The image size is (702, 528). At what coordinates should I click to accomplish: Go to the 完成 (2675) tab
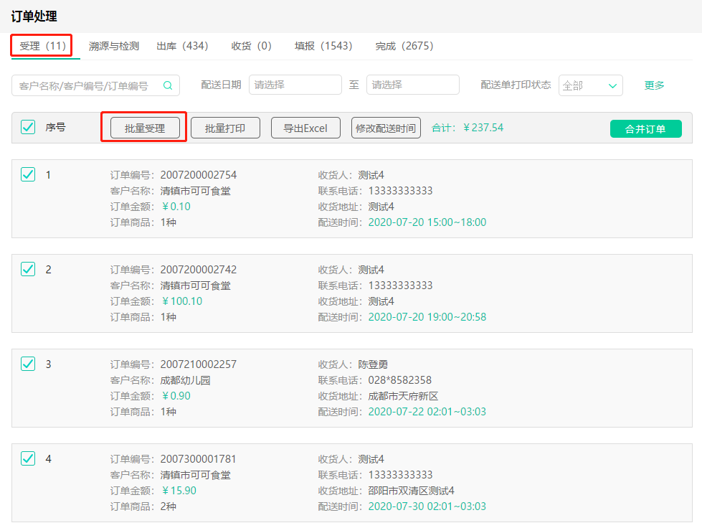[404, 46]
